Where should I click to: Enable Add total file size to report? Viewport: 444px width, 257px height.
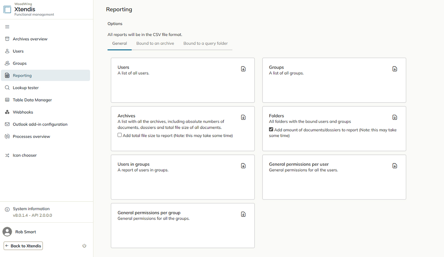(120, 135)
